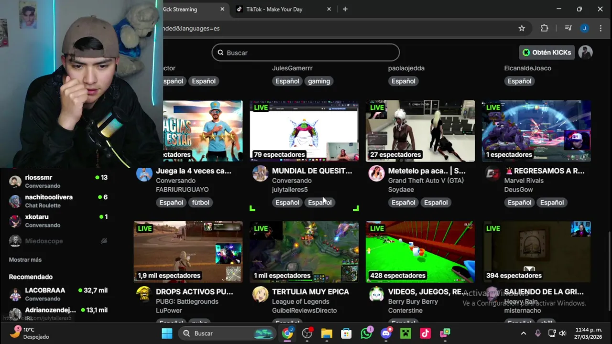Image resolution: width=612 pixels, height=344 pixels.
Task: Open WhatsApp from the taskbar
Action: pos(366,333)
